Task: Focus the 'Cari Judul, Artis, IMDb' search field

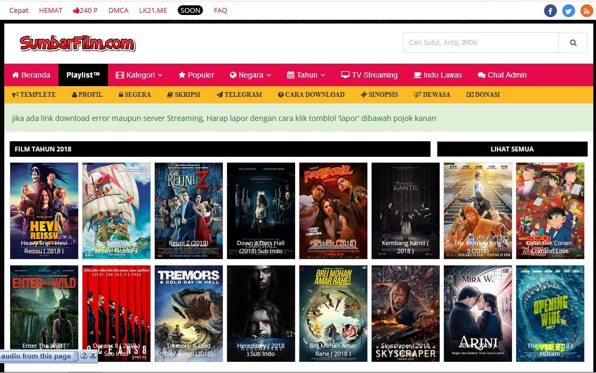Action: point(481,42)
